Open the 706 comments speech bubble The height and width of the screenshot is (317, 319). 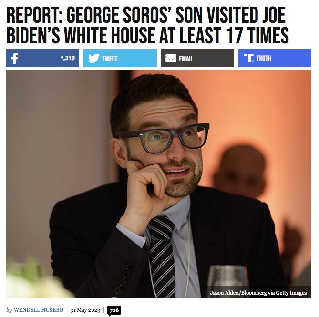114,311
